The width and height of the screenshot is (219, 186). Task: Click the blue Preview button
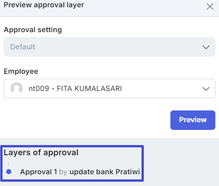[x=193, y=120]
